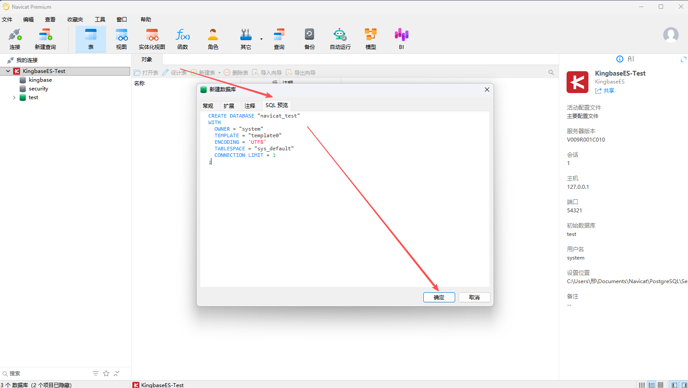Switch to 注释 tab in dialog
This screenshot has height=388, width=688.
(x=250, y=106)
